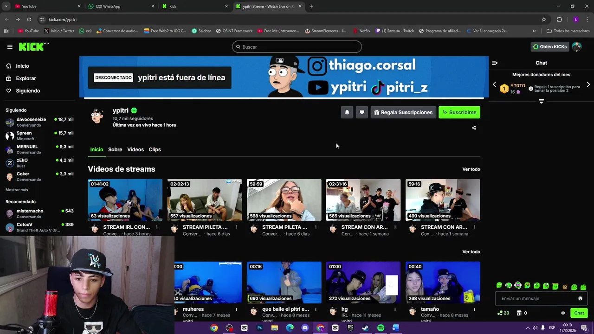The width and height of the screenshot is (594, 334).
Task: Reload the page in Chrome
Action: point(29,19)
